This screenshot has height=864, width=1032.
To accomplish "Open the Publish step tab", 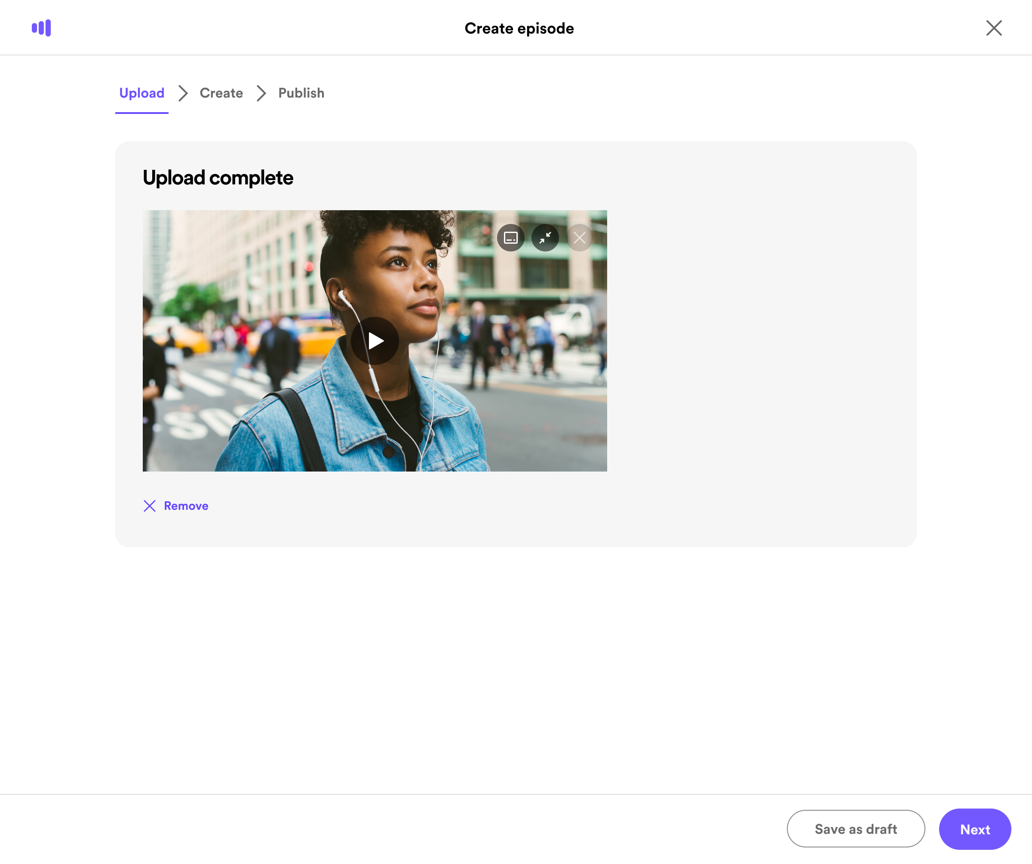I will [x=301, y=93].
